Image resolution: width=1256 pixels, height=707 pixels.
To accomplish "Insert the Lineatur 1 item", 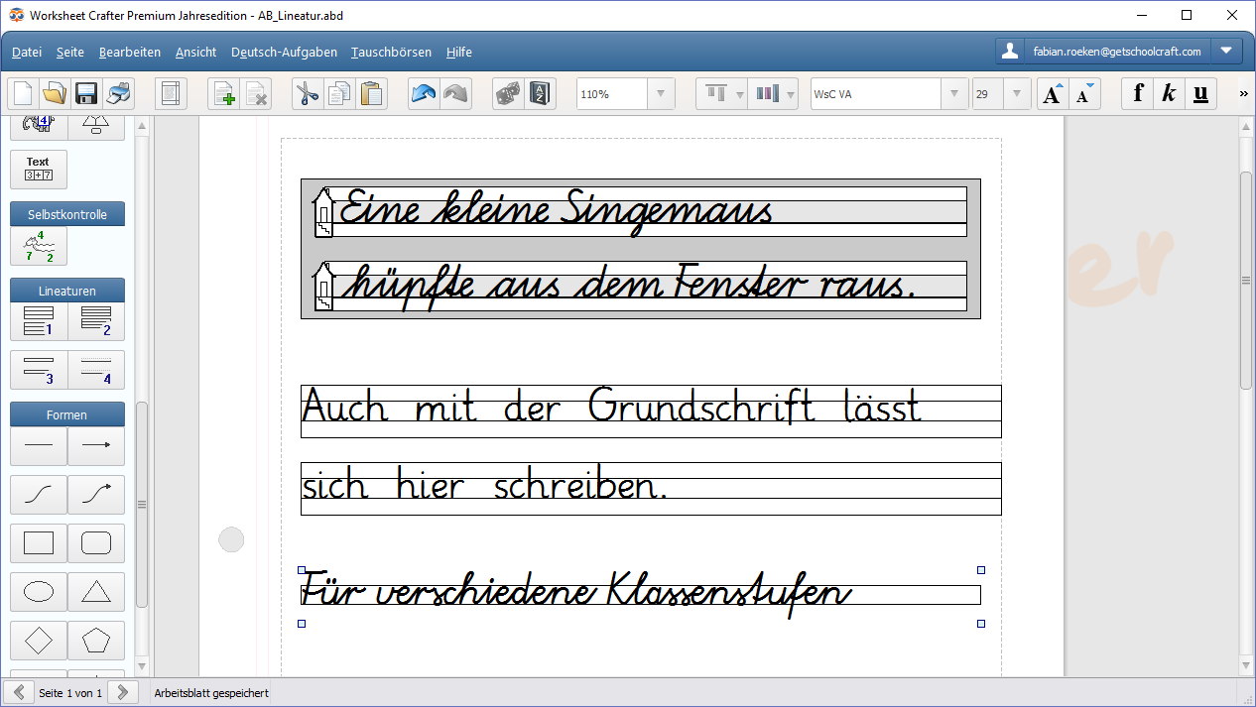I will coord(39,321).
